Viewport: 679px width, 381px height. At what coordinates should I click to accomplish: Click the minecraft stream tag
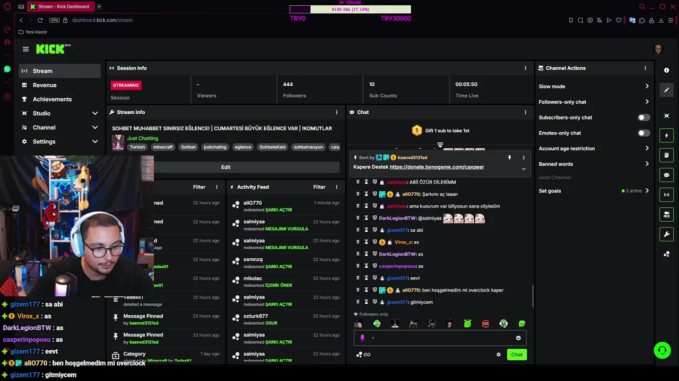pos(163,147)
